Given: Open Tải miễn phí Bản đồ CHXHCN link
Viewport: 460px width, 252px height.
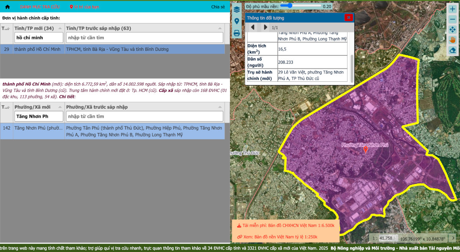Looking at the screenshot, I should tap(286, 226).
